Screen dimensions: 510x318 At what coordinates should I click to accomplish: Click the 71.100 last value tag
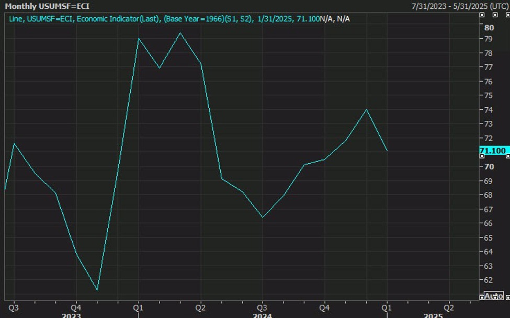493,151
